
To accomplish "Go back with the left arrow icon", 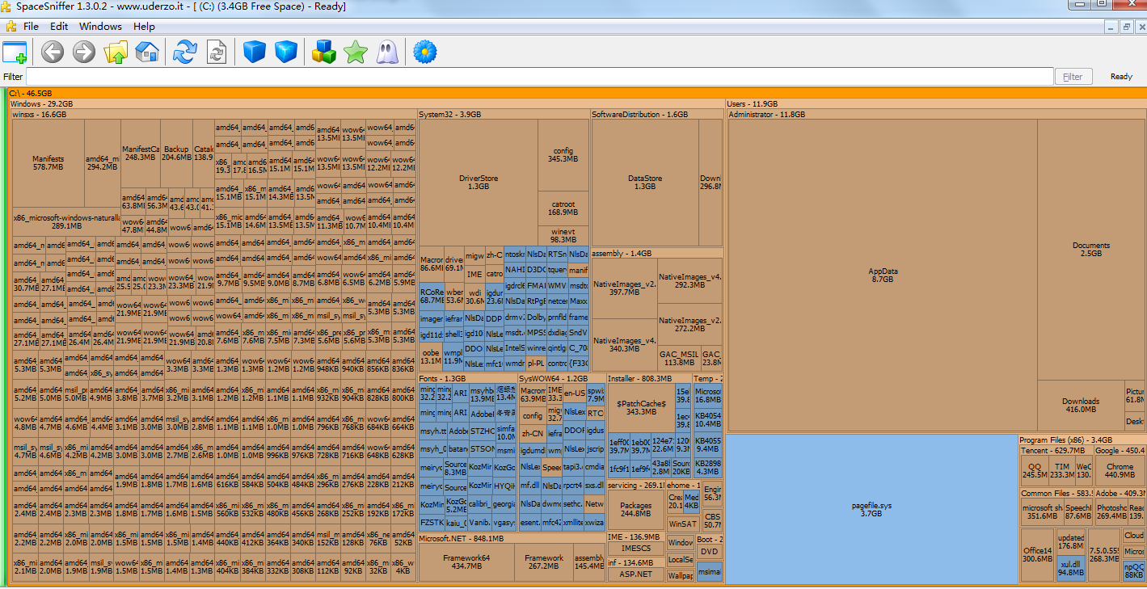I will [53, 53].
